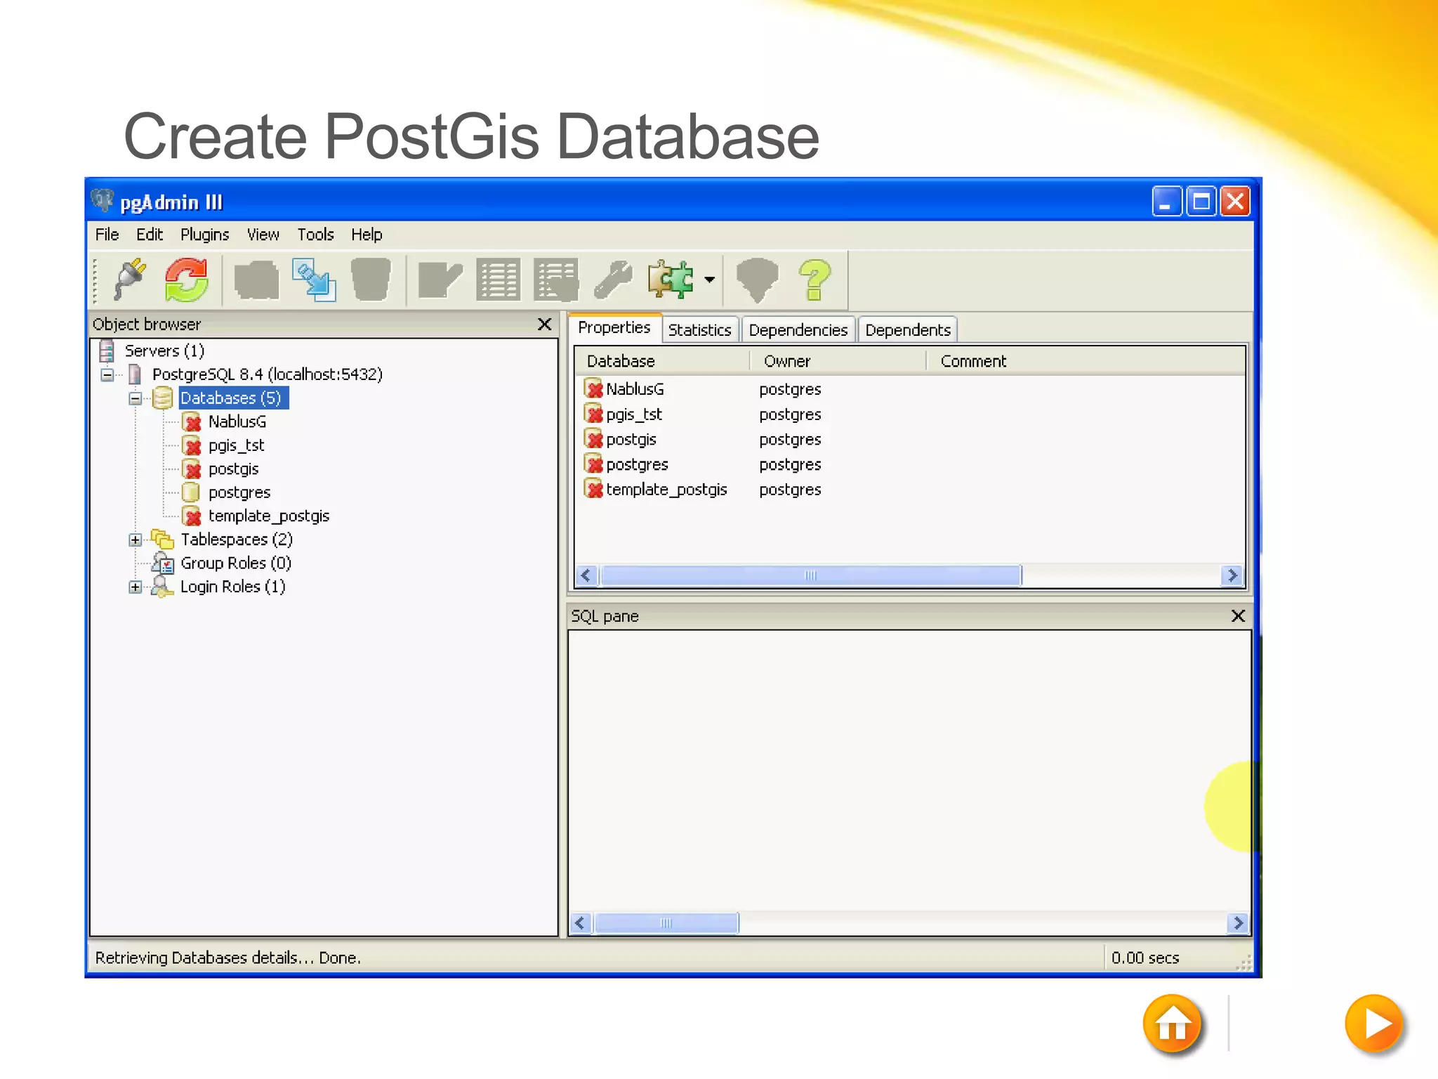Switch to the Dependencies tab
This screenshot has height=1079, width=1438.
coord(798,329)
